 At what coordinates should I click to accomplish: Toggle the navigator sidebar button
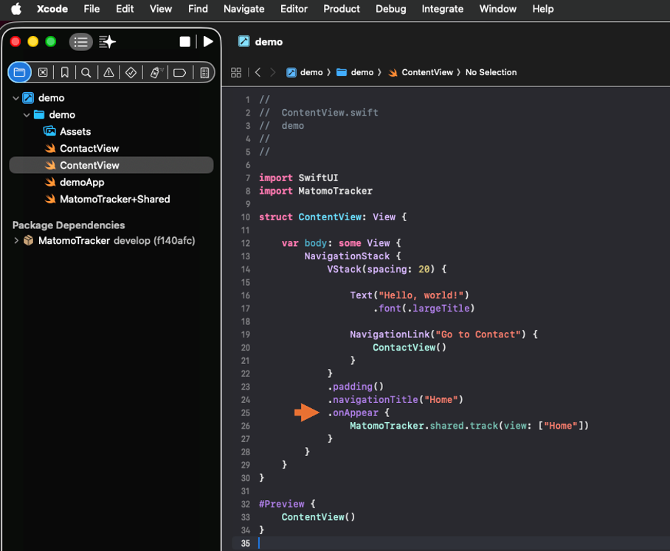pyautogui.click(x=80, y=42)
